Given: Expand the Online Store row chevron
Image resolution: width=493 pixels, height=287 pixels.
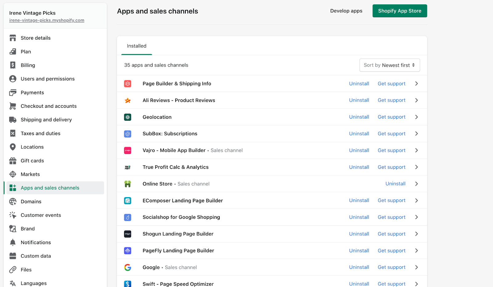Looking at the screenshot, I should pyautogui.click(x=416, y=184).
